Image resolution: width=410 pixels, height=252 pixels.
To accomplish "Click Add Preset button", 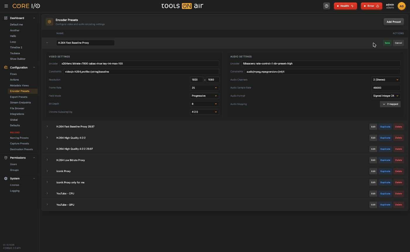I will 394,22.
